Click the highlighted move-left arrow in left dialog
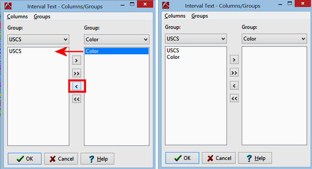The image size is (312, 169). click(77, 86)
